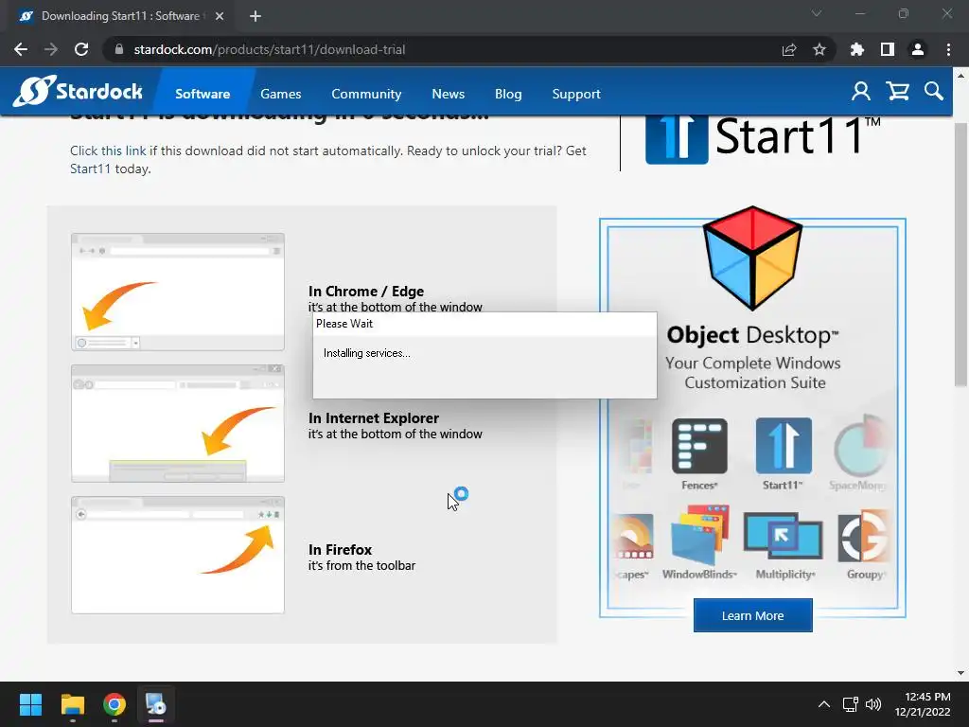Click the site search magnifier icon
Screen dimensions: 969x727
click(934, 92)
